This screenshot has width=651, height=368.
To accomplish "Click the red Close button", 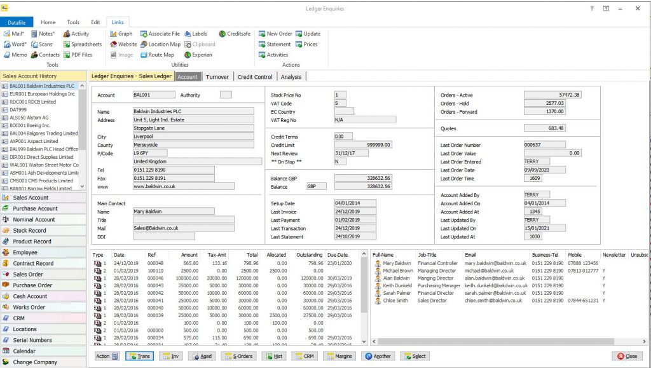I will pos(627,356).
